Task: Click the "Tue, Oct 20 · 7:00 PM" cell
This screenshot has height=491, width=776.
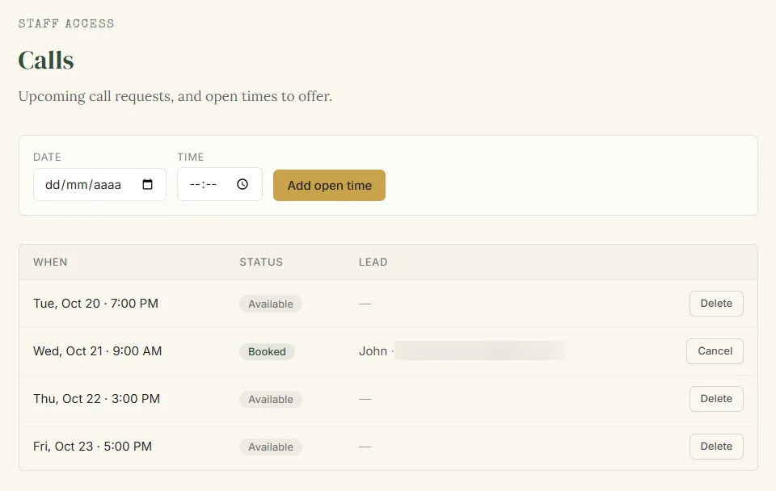Action: (95, 304)
